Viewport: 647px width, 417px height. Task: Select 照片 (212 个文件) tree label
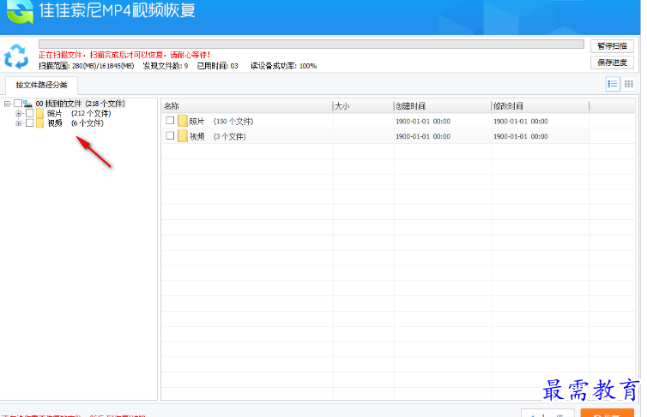[x=79, y=114]
